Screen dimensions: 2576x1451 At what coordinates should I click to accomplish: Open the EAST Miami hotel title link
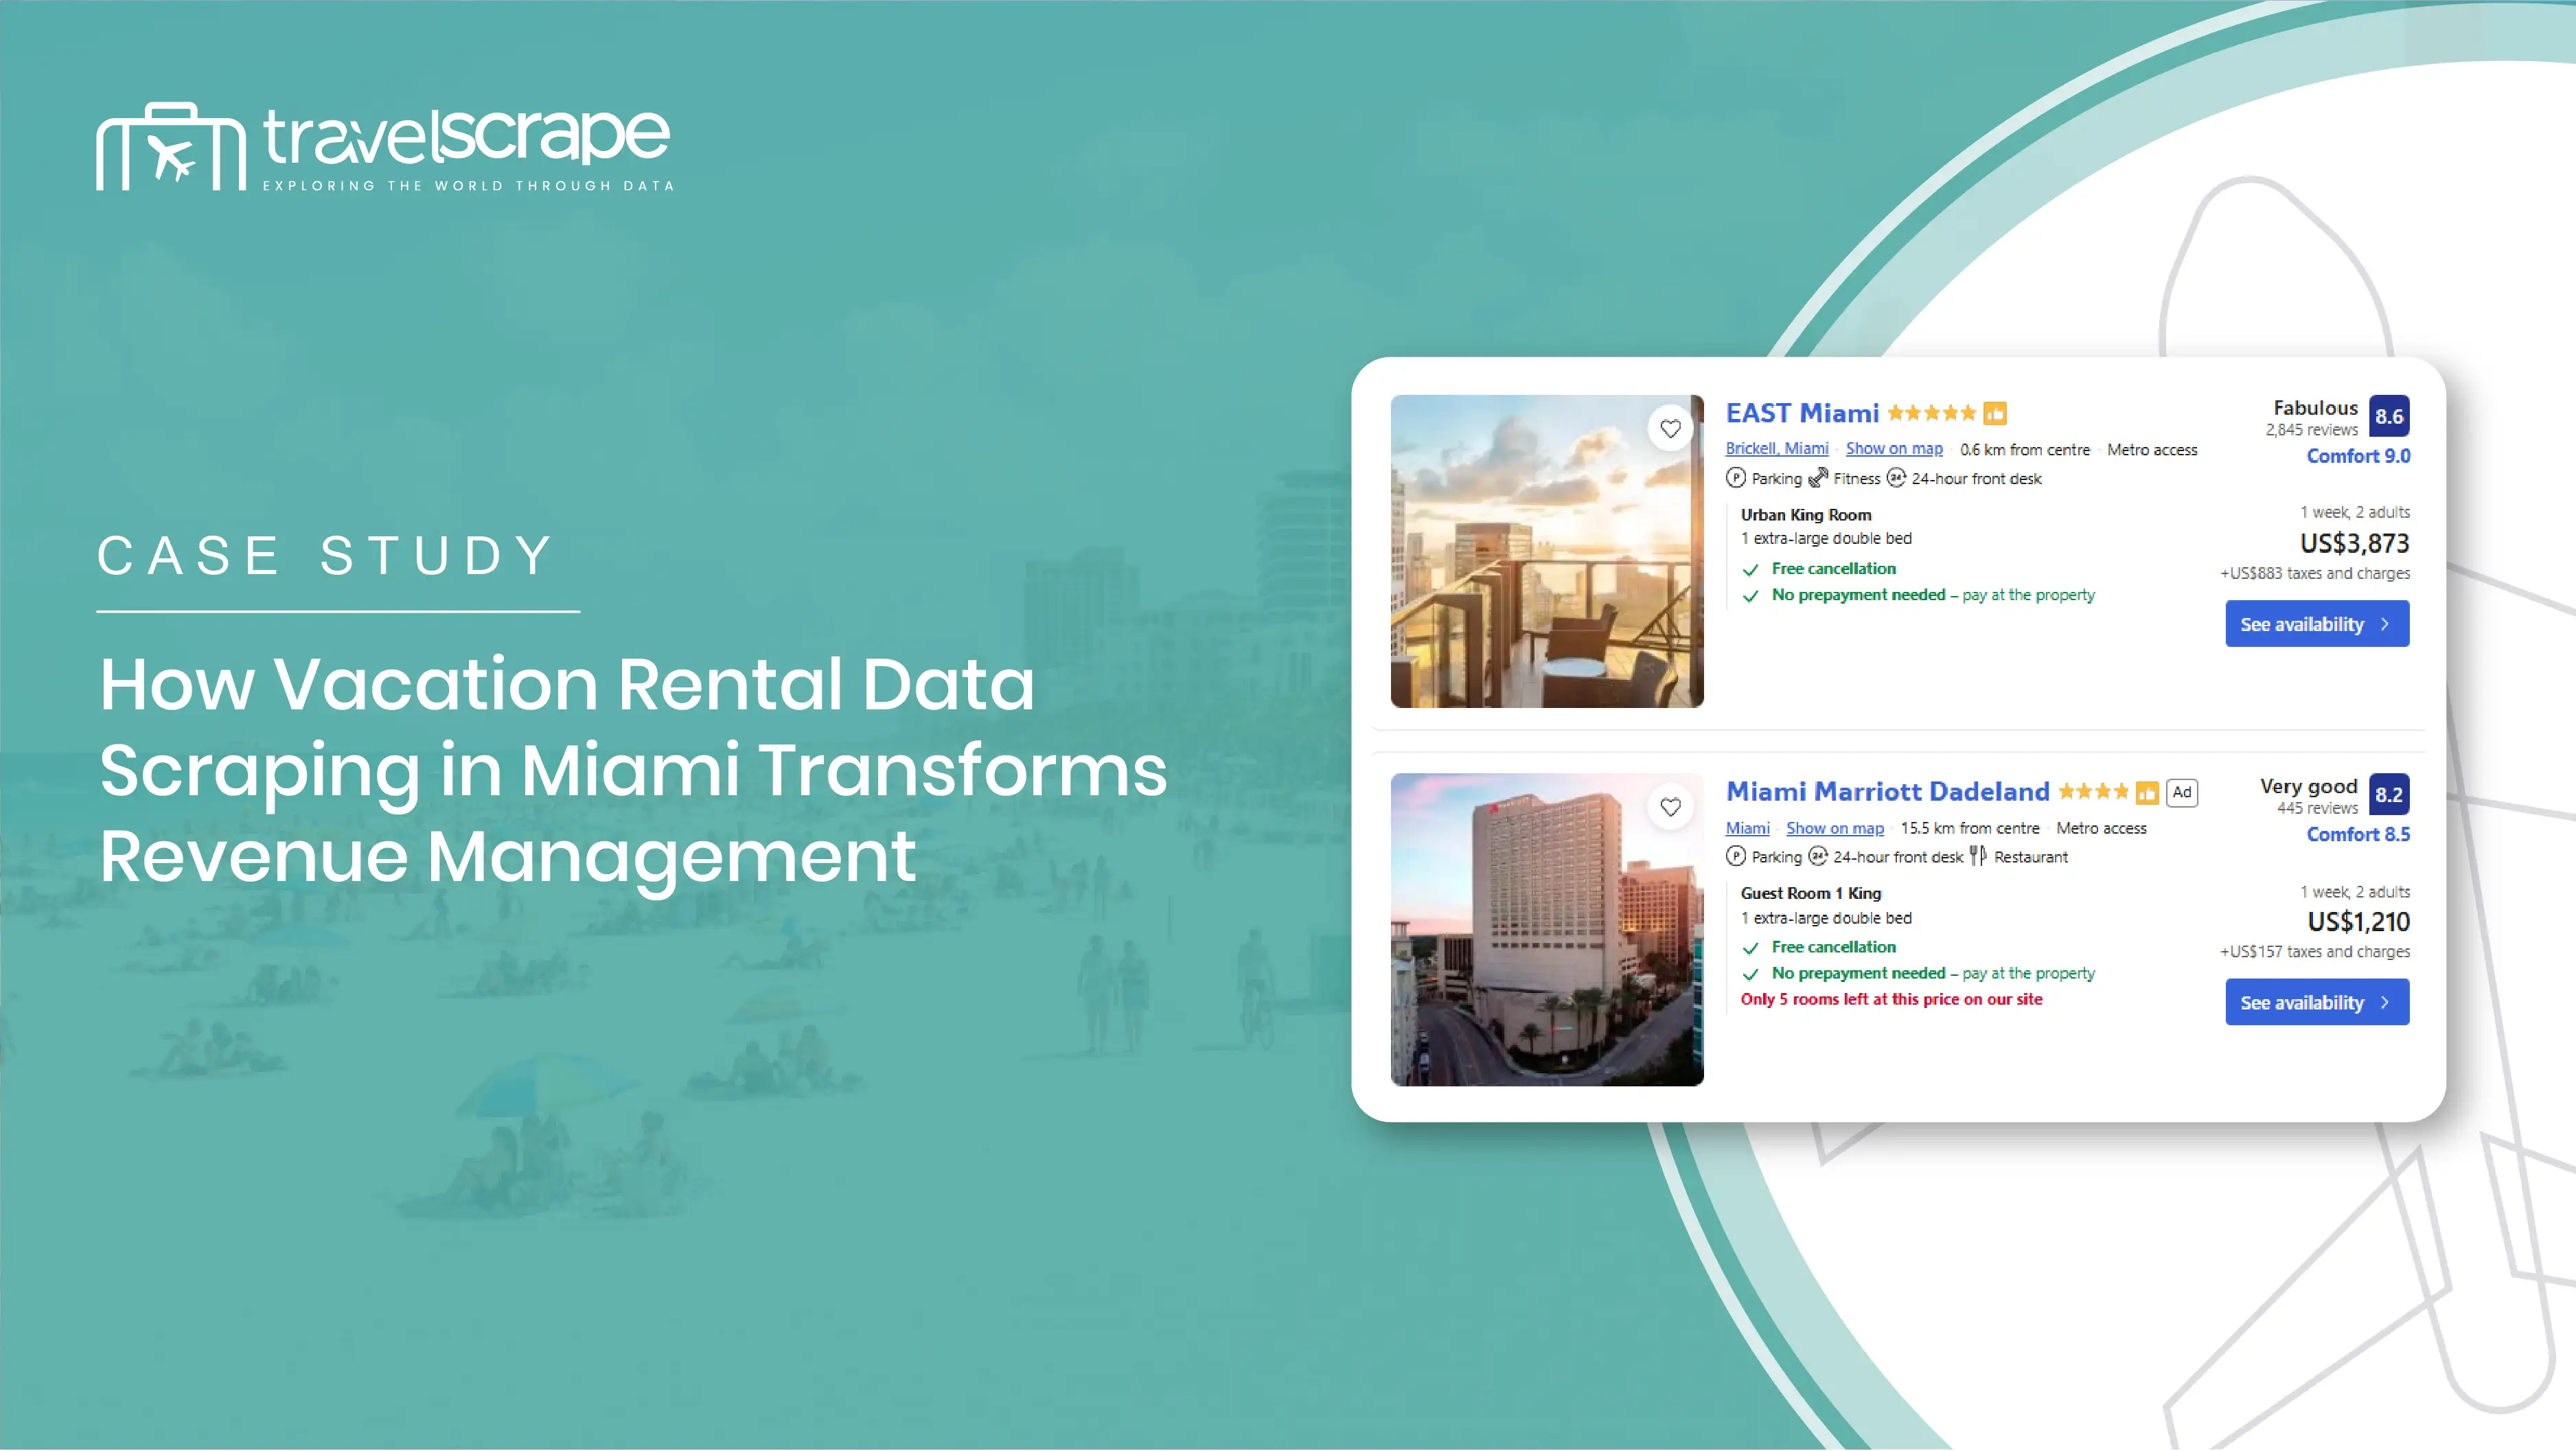(1802, 413)
